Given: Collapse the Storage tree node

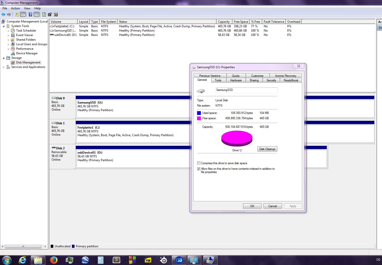Looking at the screenshot, I should pos(4,58).
